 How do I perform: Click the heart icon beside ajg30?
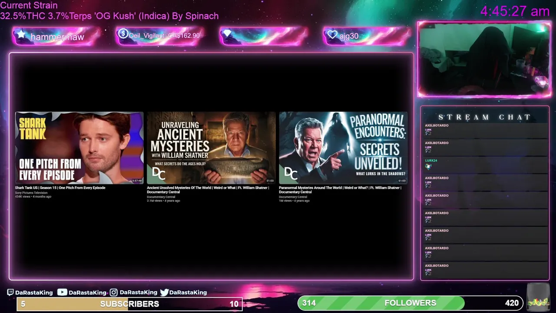[332, 35]
